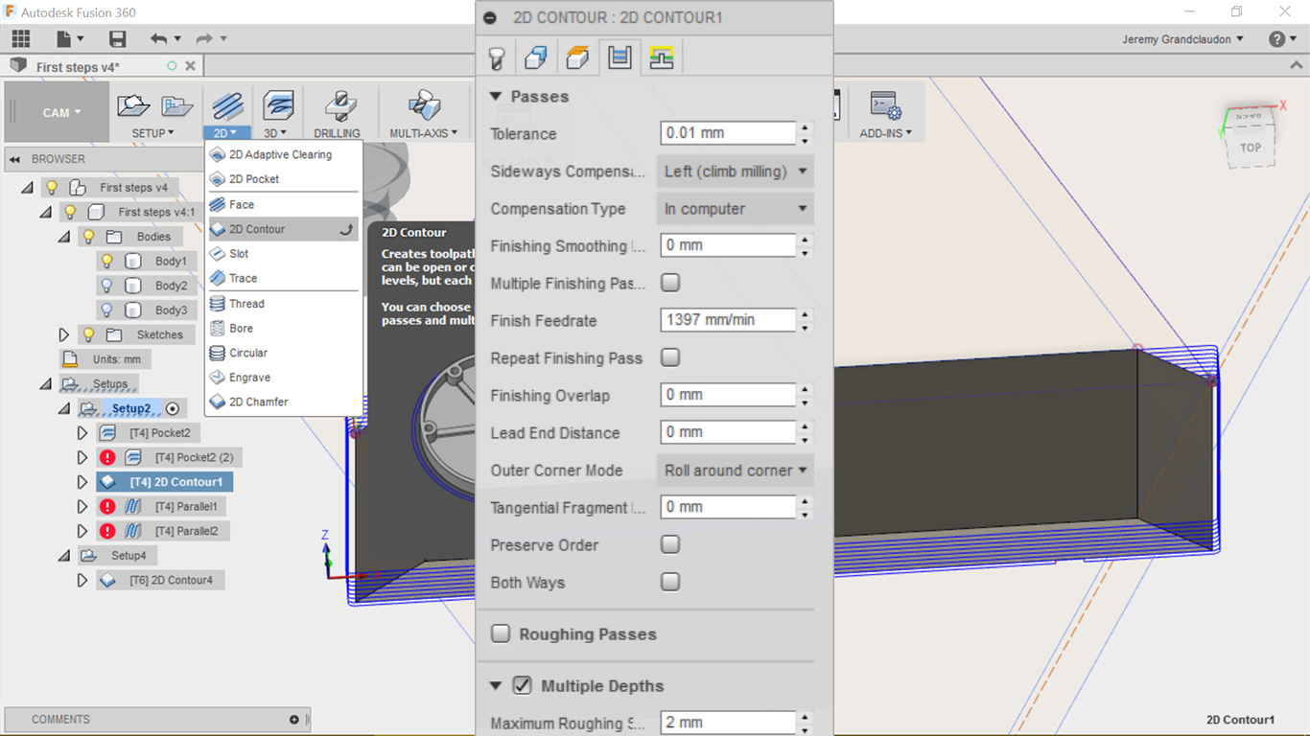Click the Finish Feedrate value field
1310x736 pixels.
tap(728, 320)
